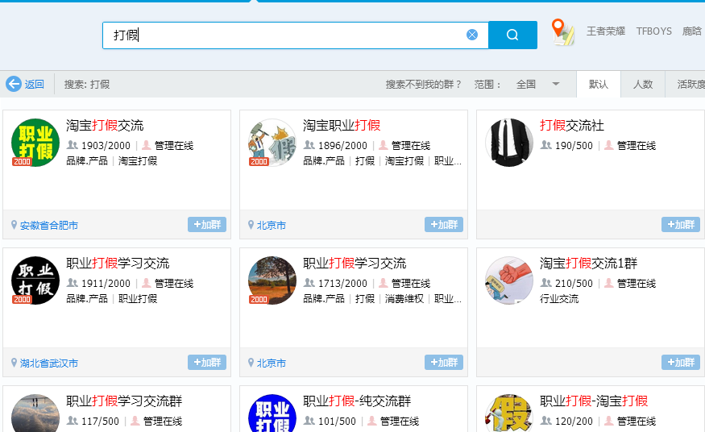
Task: Open the group title 打假交流社
Action: coord(572,126)
